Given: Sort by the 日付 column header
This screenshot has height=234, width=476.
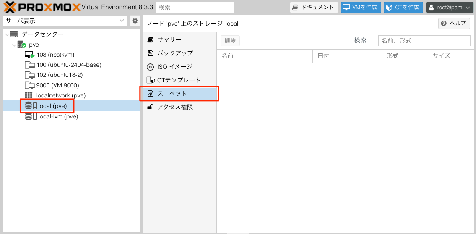Looking at the screenshot, I should pyautogui.click(x=347, y=56).
